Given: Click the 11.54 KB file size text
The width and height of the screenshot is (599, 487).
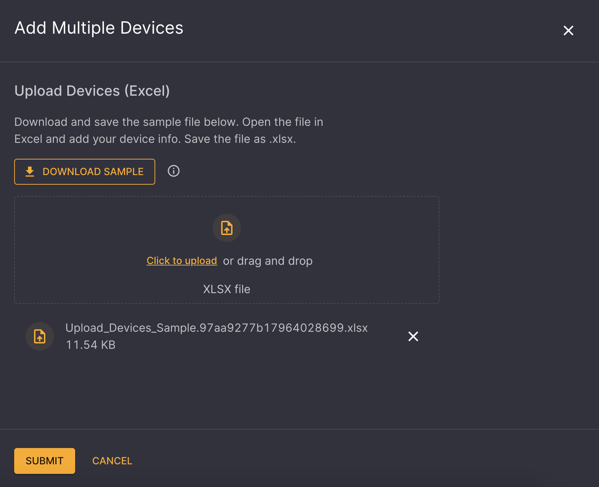Looking at the screenshot, I should tap(91, 345).
